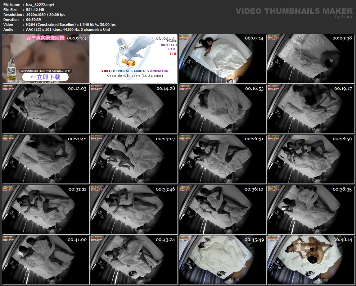Click the file size value 524.42 MB
This screenshot has height=286, width=356.
tap(35, 10)
